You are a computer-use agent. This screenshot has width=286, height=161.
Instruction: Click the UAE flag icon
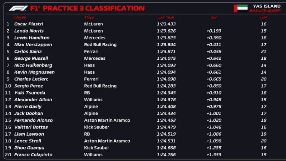point(241,8)
